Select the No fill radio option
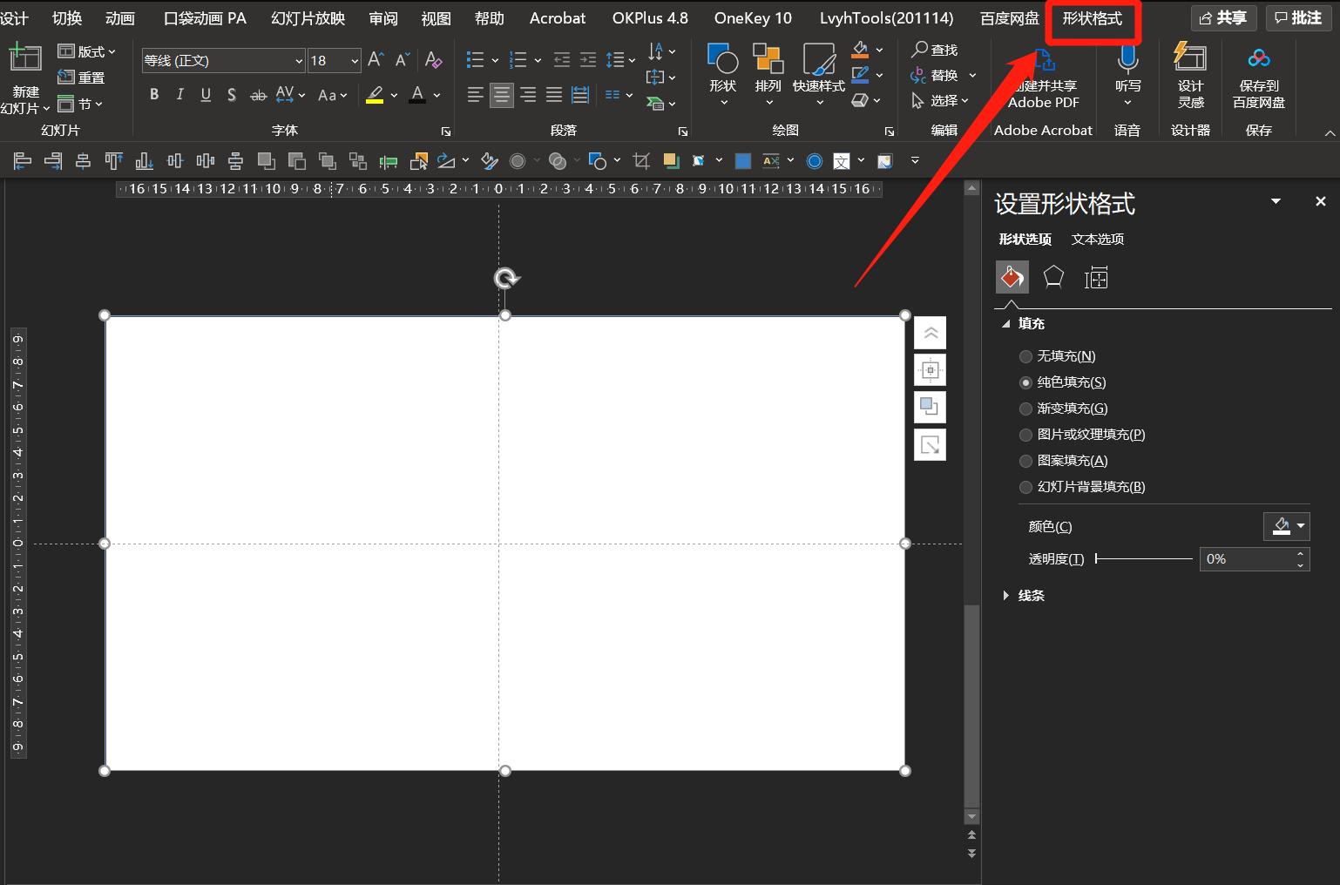The width and height of the screenshot is (1340, 885). [1025, 356]
